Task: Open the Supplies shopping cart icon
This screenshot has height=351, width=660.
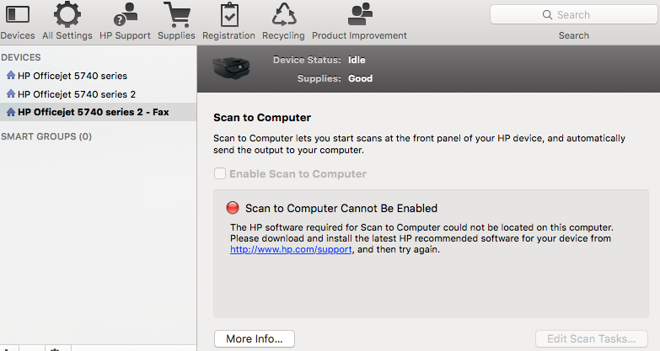Action: (176, 15)
